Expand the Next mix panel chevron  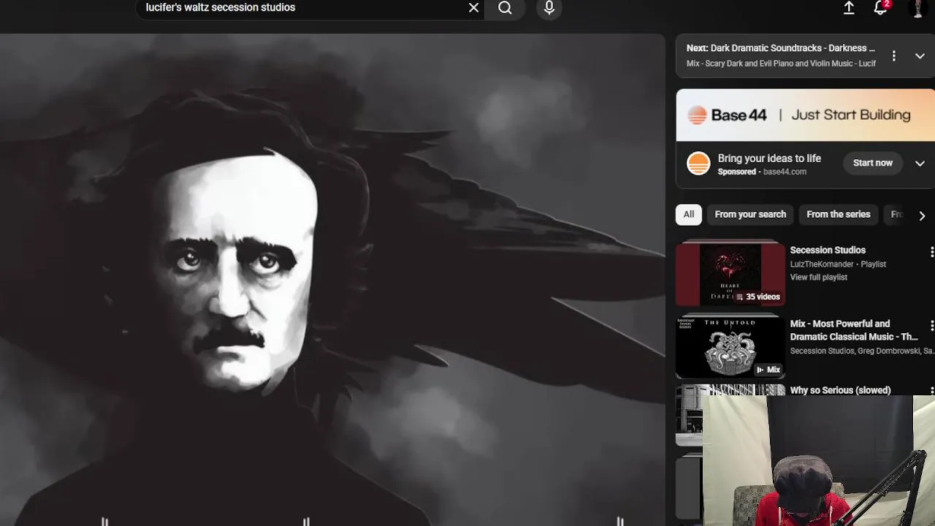tap(920, 56)
